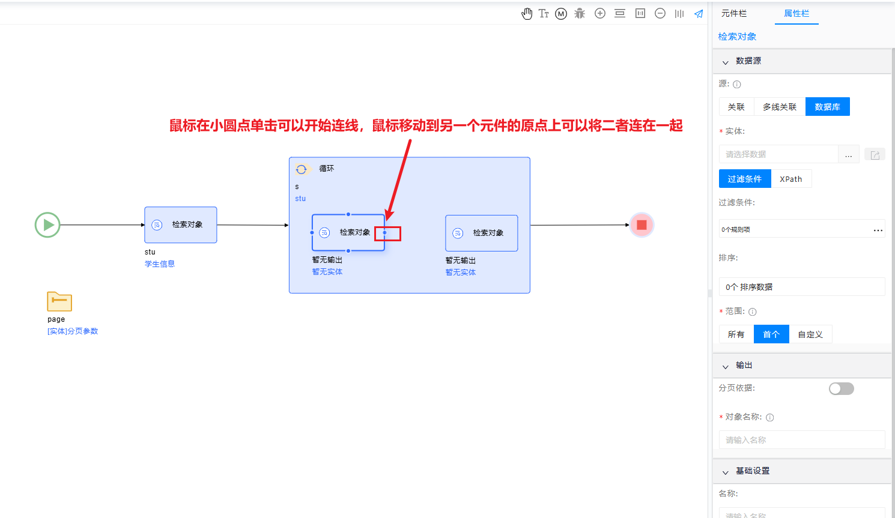Click the paper plane publish icon
This screenshot has height=518, width=895.
click(x=699, y=14)
